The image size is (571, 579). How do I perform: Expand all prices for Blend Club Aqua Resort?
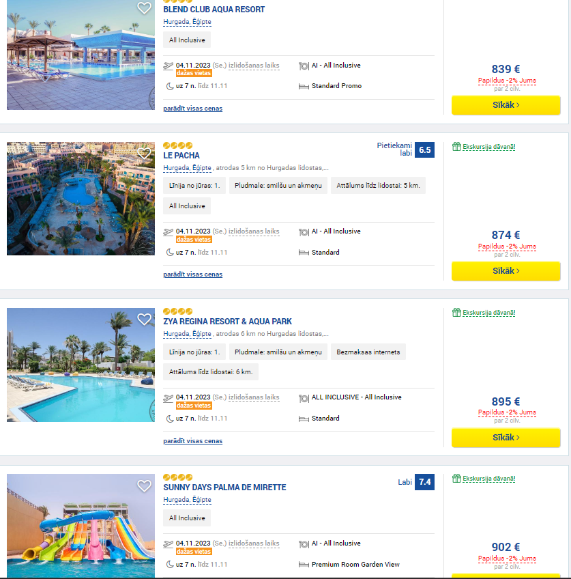coord(193,108)
